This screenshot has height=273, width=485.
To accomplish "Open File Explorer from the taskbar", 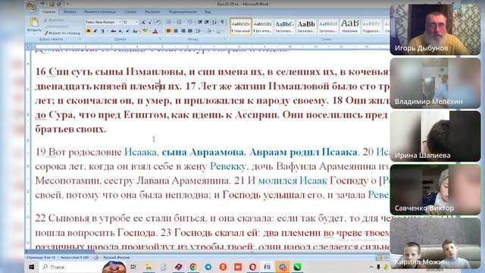I will point(149,266).
